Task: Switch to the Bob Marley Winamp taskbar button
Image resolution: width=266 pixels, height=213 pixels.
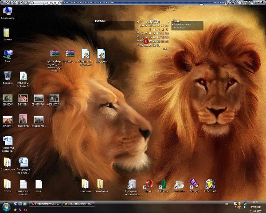Action: pos(78,204)
